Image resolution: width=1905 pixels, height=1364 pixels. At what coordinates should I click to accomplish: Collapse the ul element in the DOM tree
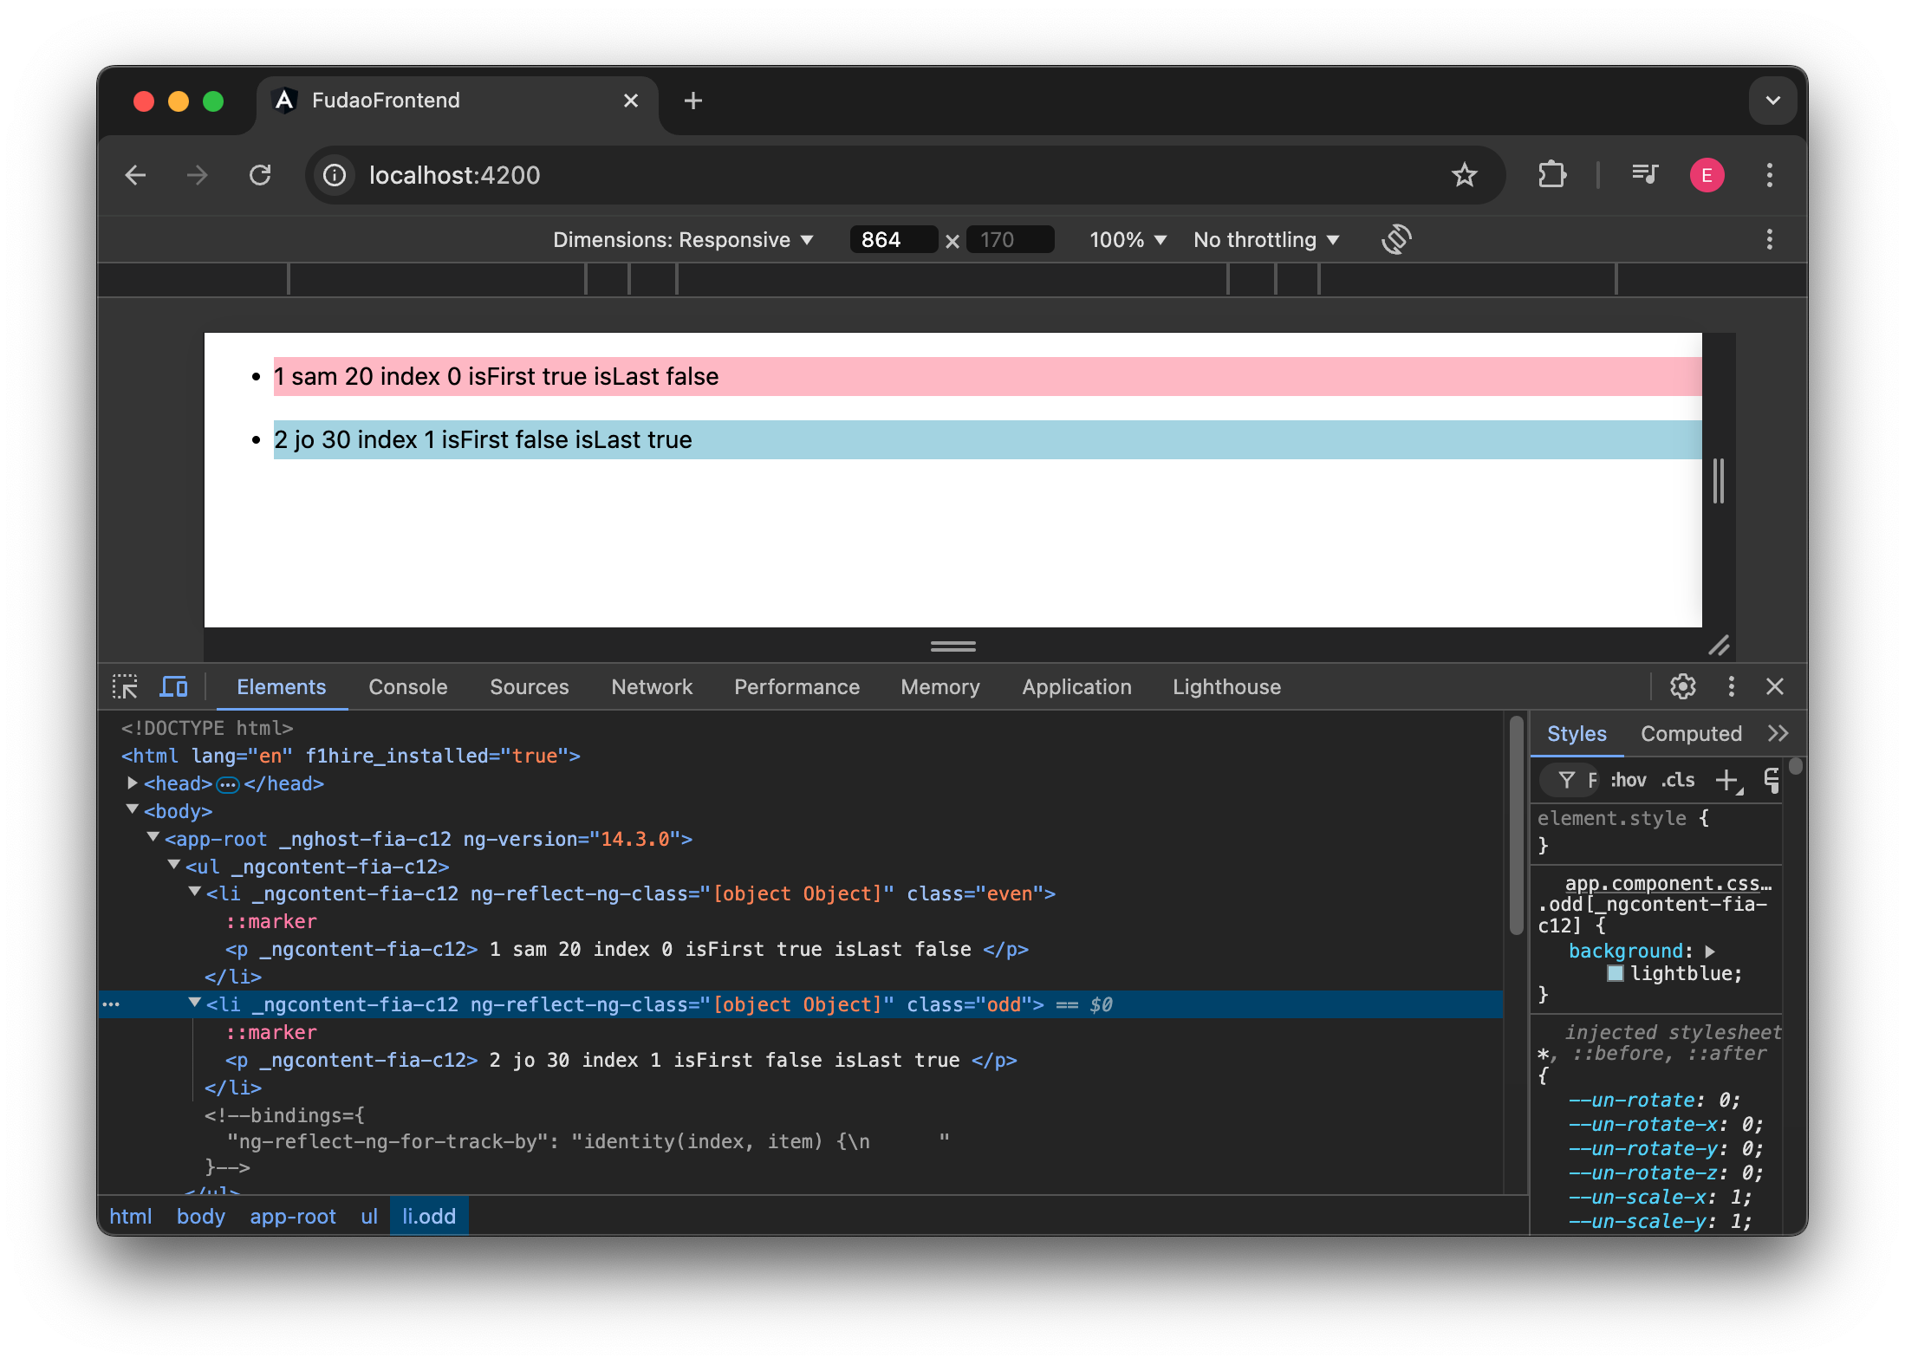[x=172, y=865]
